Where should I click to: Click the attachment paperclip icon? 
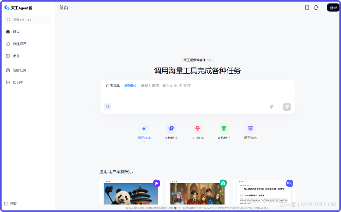(272, 107)
